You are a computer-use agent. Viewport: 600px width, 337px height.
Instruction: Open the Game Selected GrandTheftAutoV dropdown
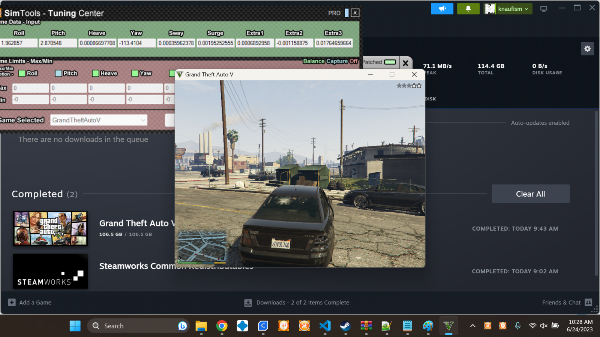(99, 120)
